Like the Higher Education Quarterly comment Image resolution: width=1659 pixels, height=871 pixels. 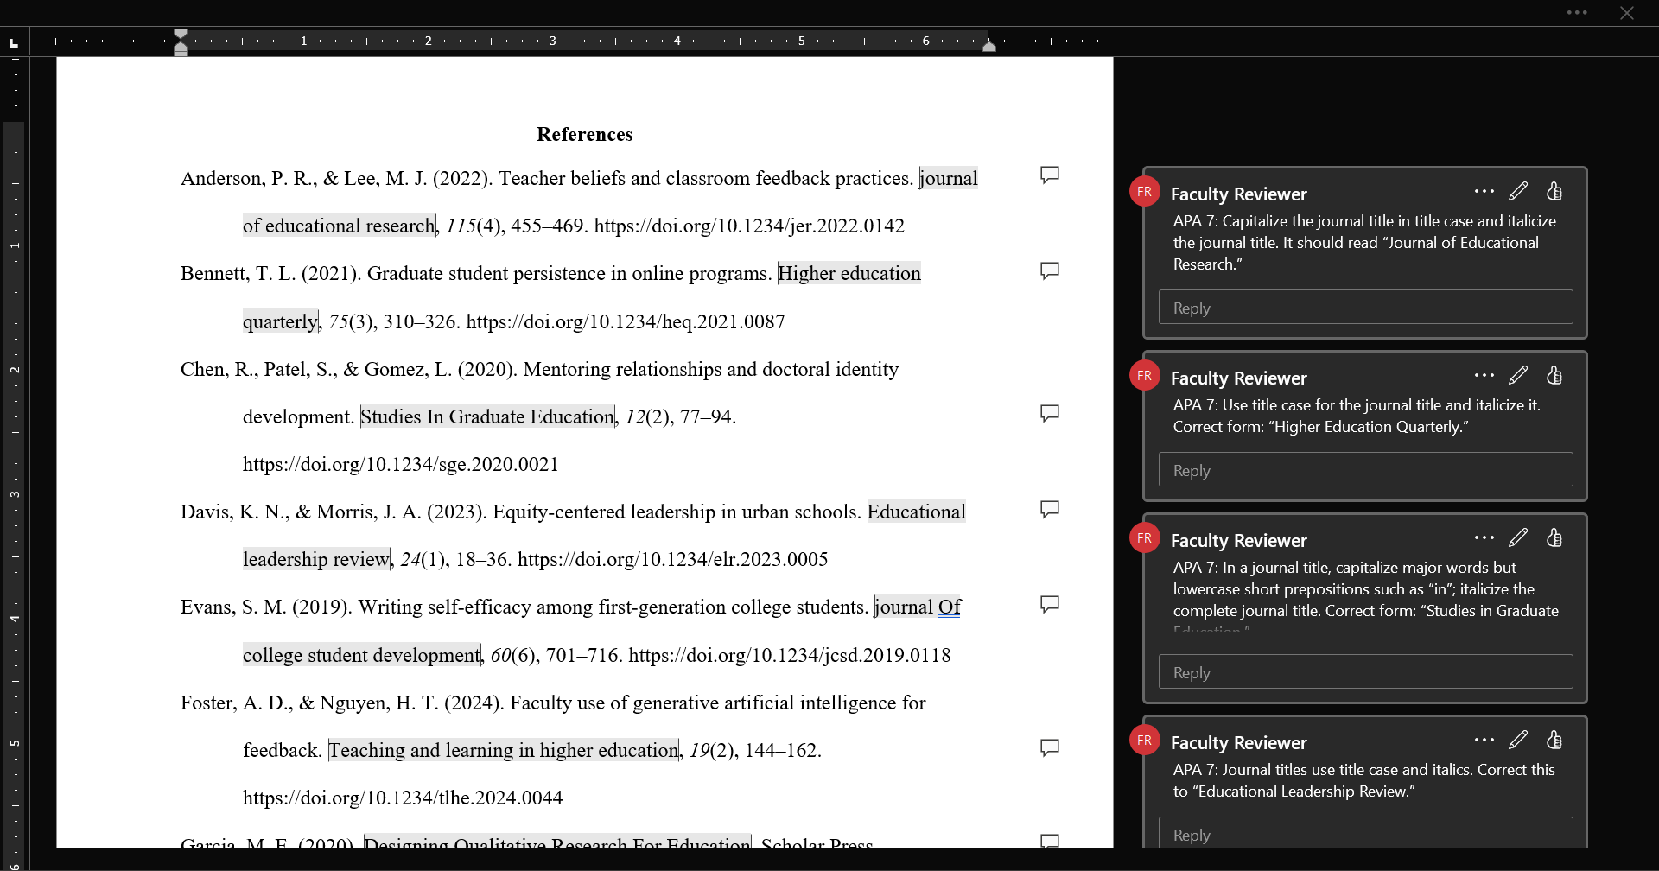point(1554,375)
